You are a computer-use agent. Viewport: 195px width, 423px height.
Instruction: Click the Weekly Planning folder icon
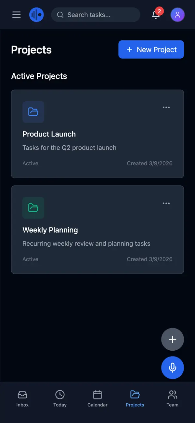[x=33, y=208]
